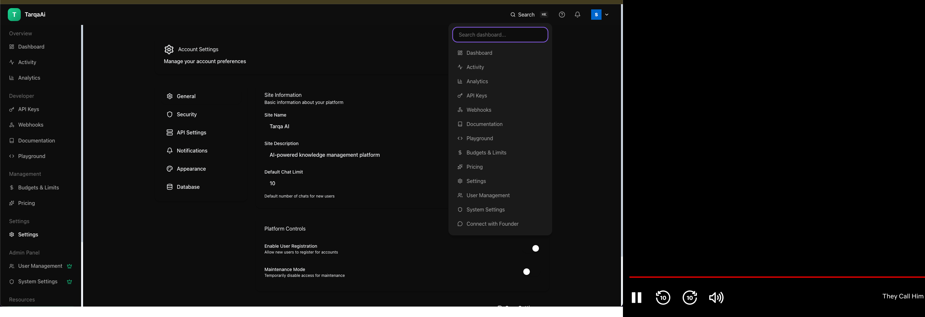Skip forward 10 seconds in video player
This screenshot has height=317, width=925.
(x=689, y=298)
